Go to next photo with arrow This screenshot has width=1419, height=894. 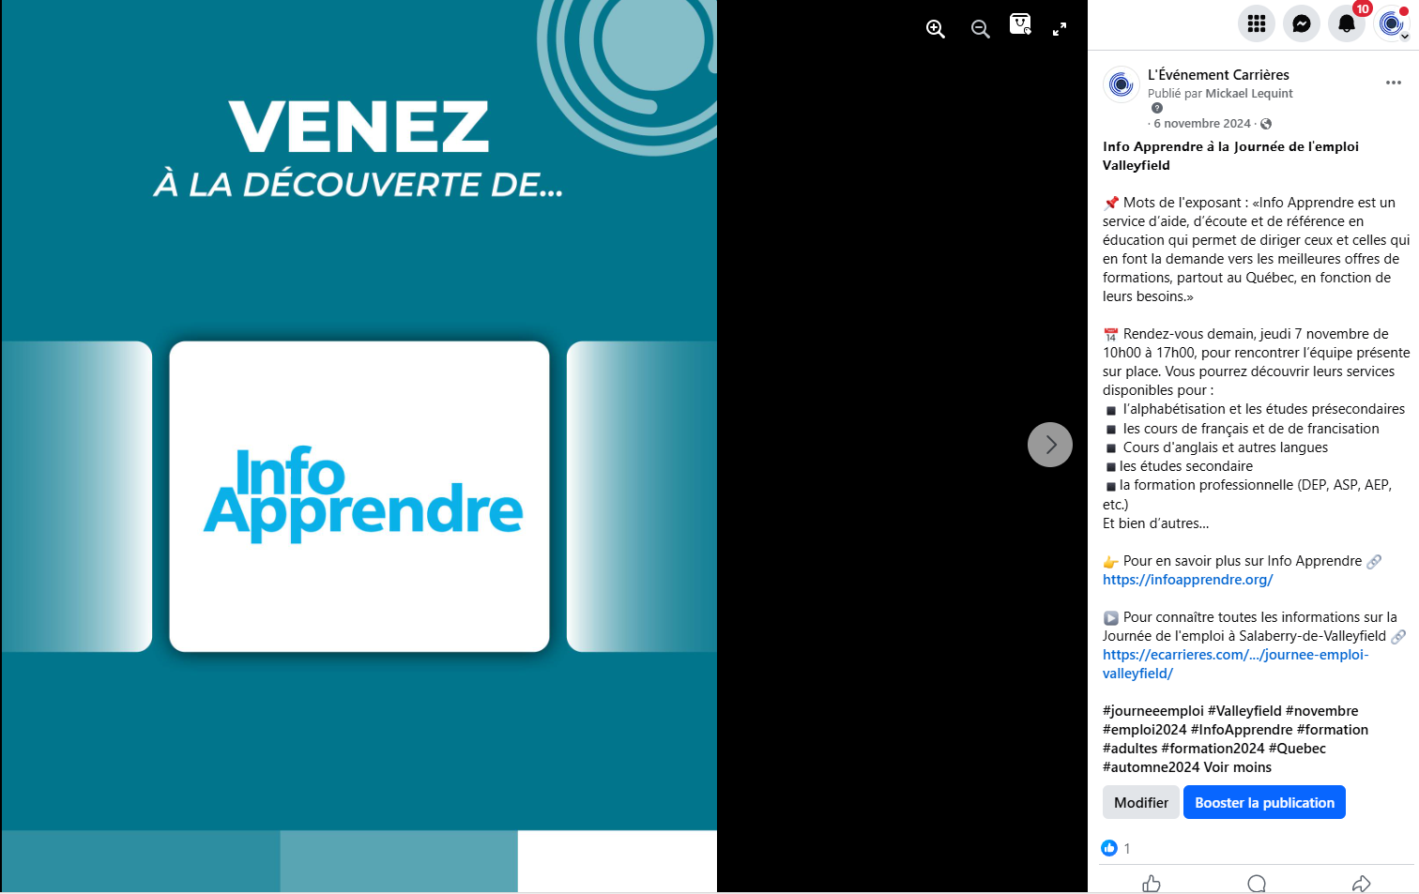[x=1049, y=445]
